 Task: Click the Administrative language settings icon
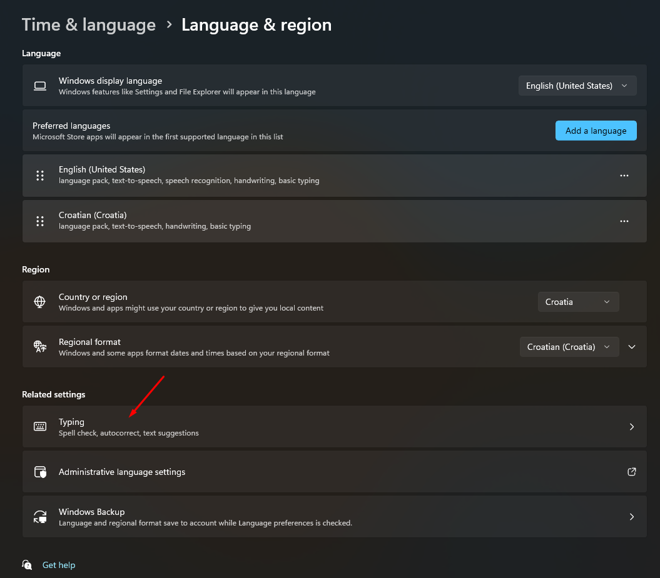(40, 472)
